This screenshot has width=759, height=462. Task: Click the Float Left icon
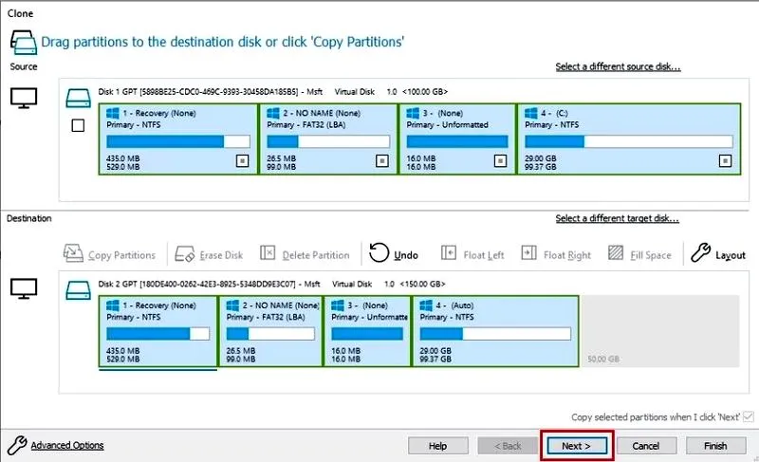tap(449, 252)
